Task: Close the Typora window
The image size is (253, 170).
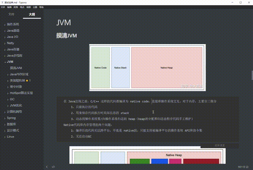Action: coord(249,2)
